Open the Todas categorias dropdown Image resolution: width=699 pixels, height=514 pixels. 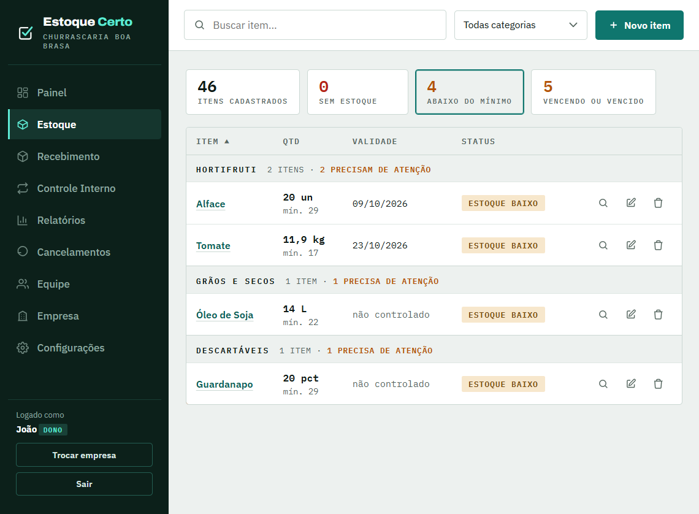pos(520,25)
